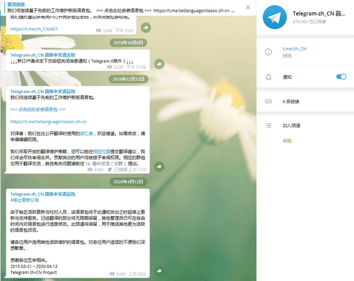Click channel name in the 2018年10月6日 message
This screenshot has width=354, height=281.
click(x=42, y=55)
